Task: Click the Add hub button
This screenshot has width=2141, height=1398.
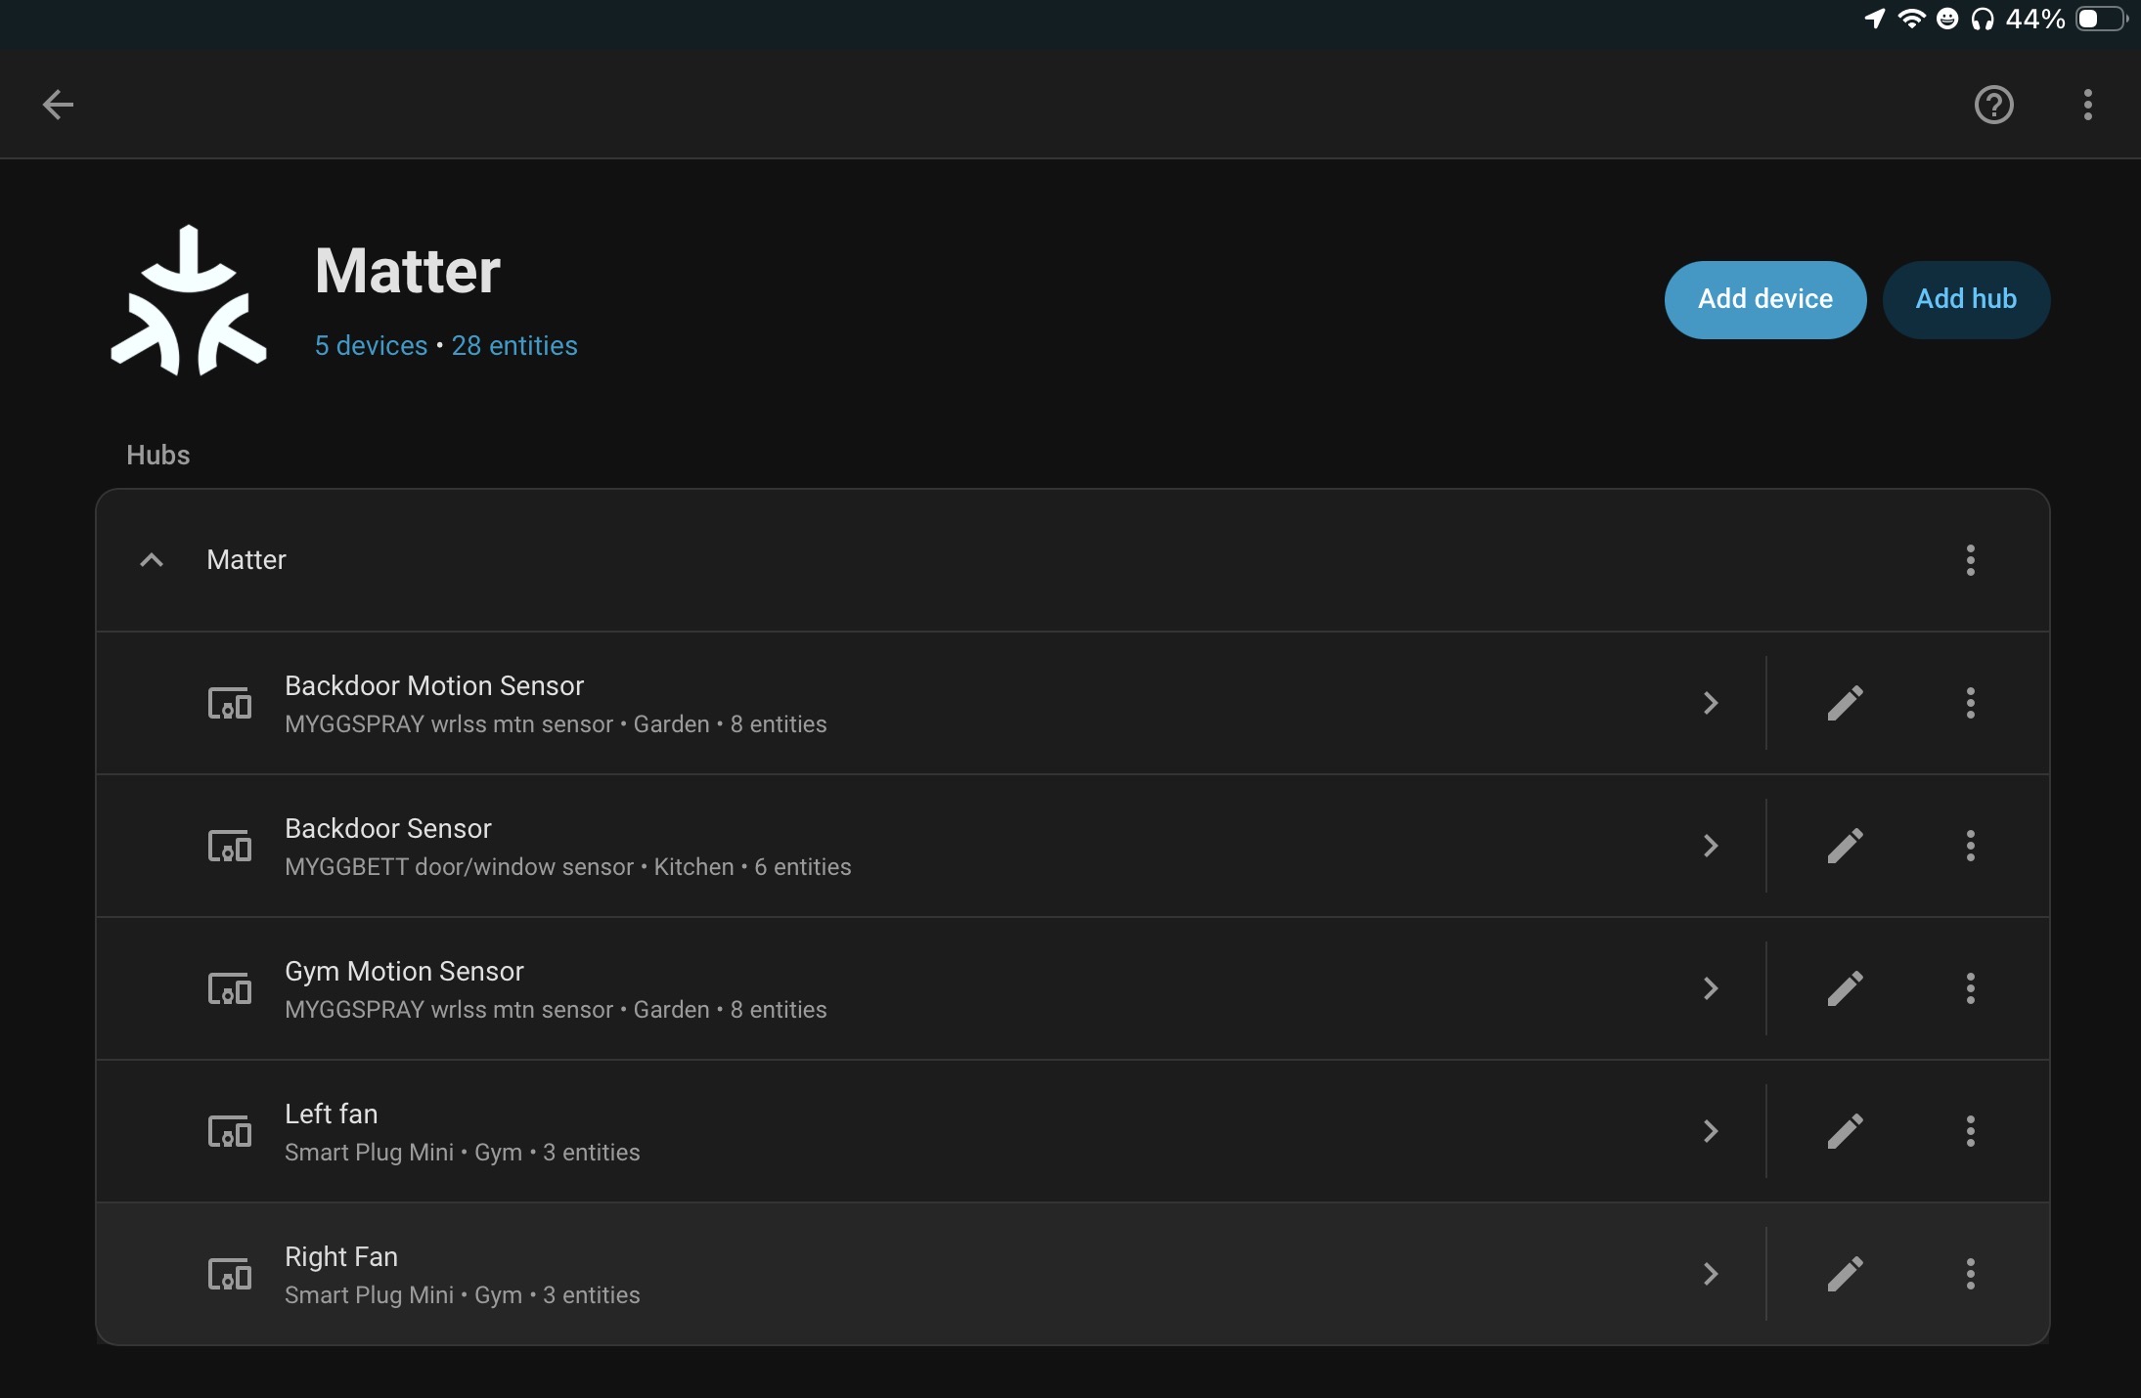Action: pos(1965,299)
